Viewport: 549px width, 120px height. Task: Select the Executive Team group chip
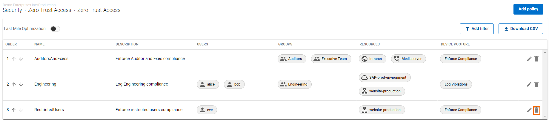pos(331,59)
